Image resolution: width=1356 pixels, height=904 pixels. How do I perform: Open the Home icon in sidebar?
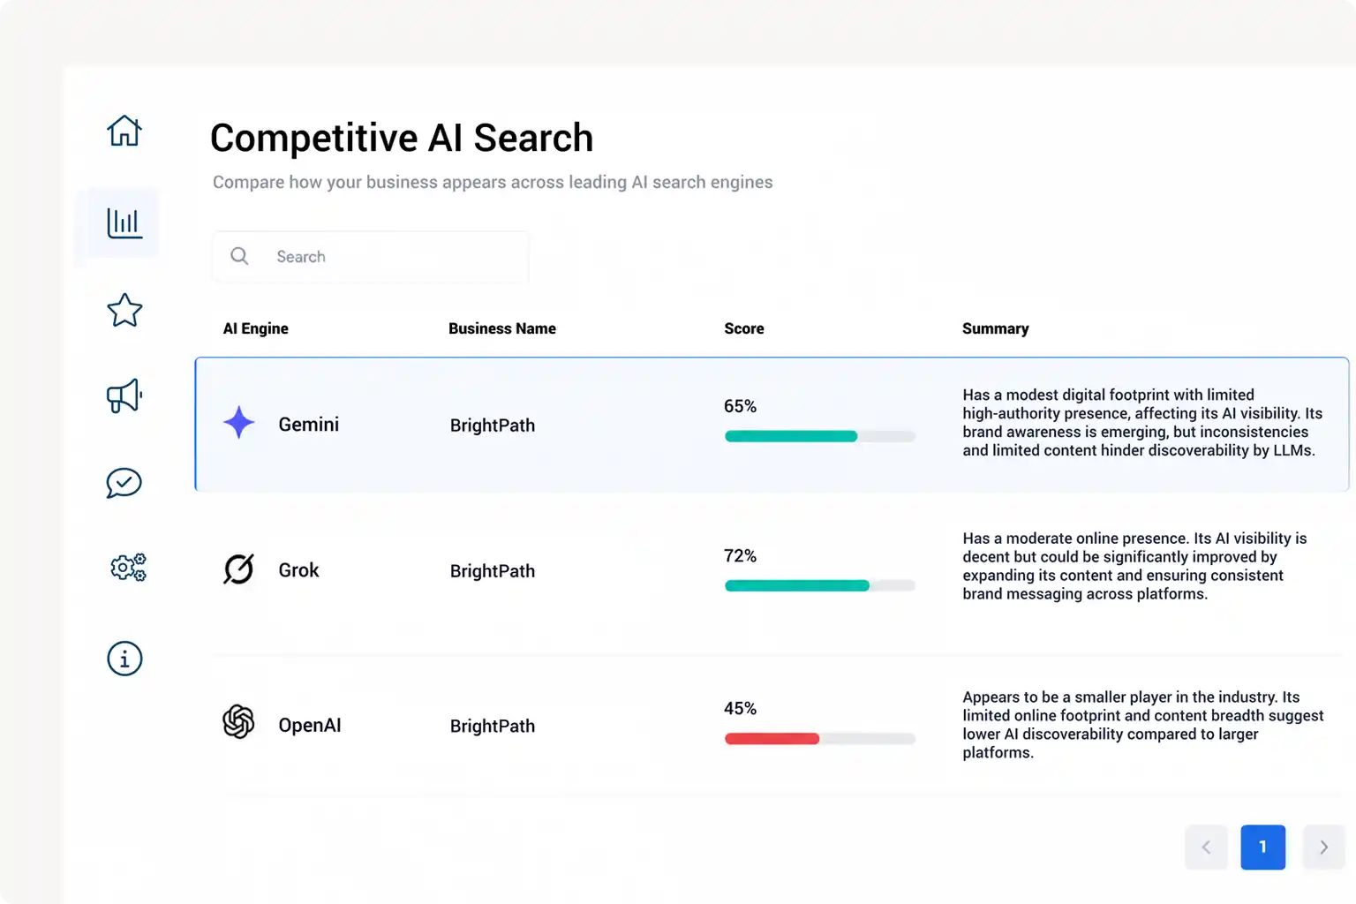(x=124, y=131)
